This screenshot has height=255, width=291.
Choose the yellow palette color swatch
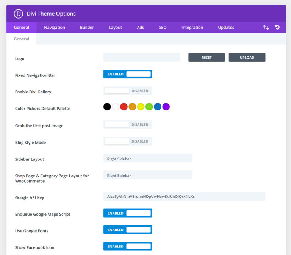[x=141, y=107]
